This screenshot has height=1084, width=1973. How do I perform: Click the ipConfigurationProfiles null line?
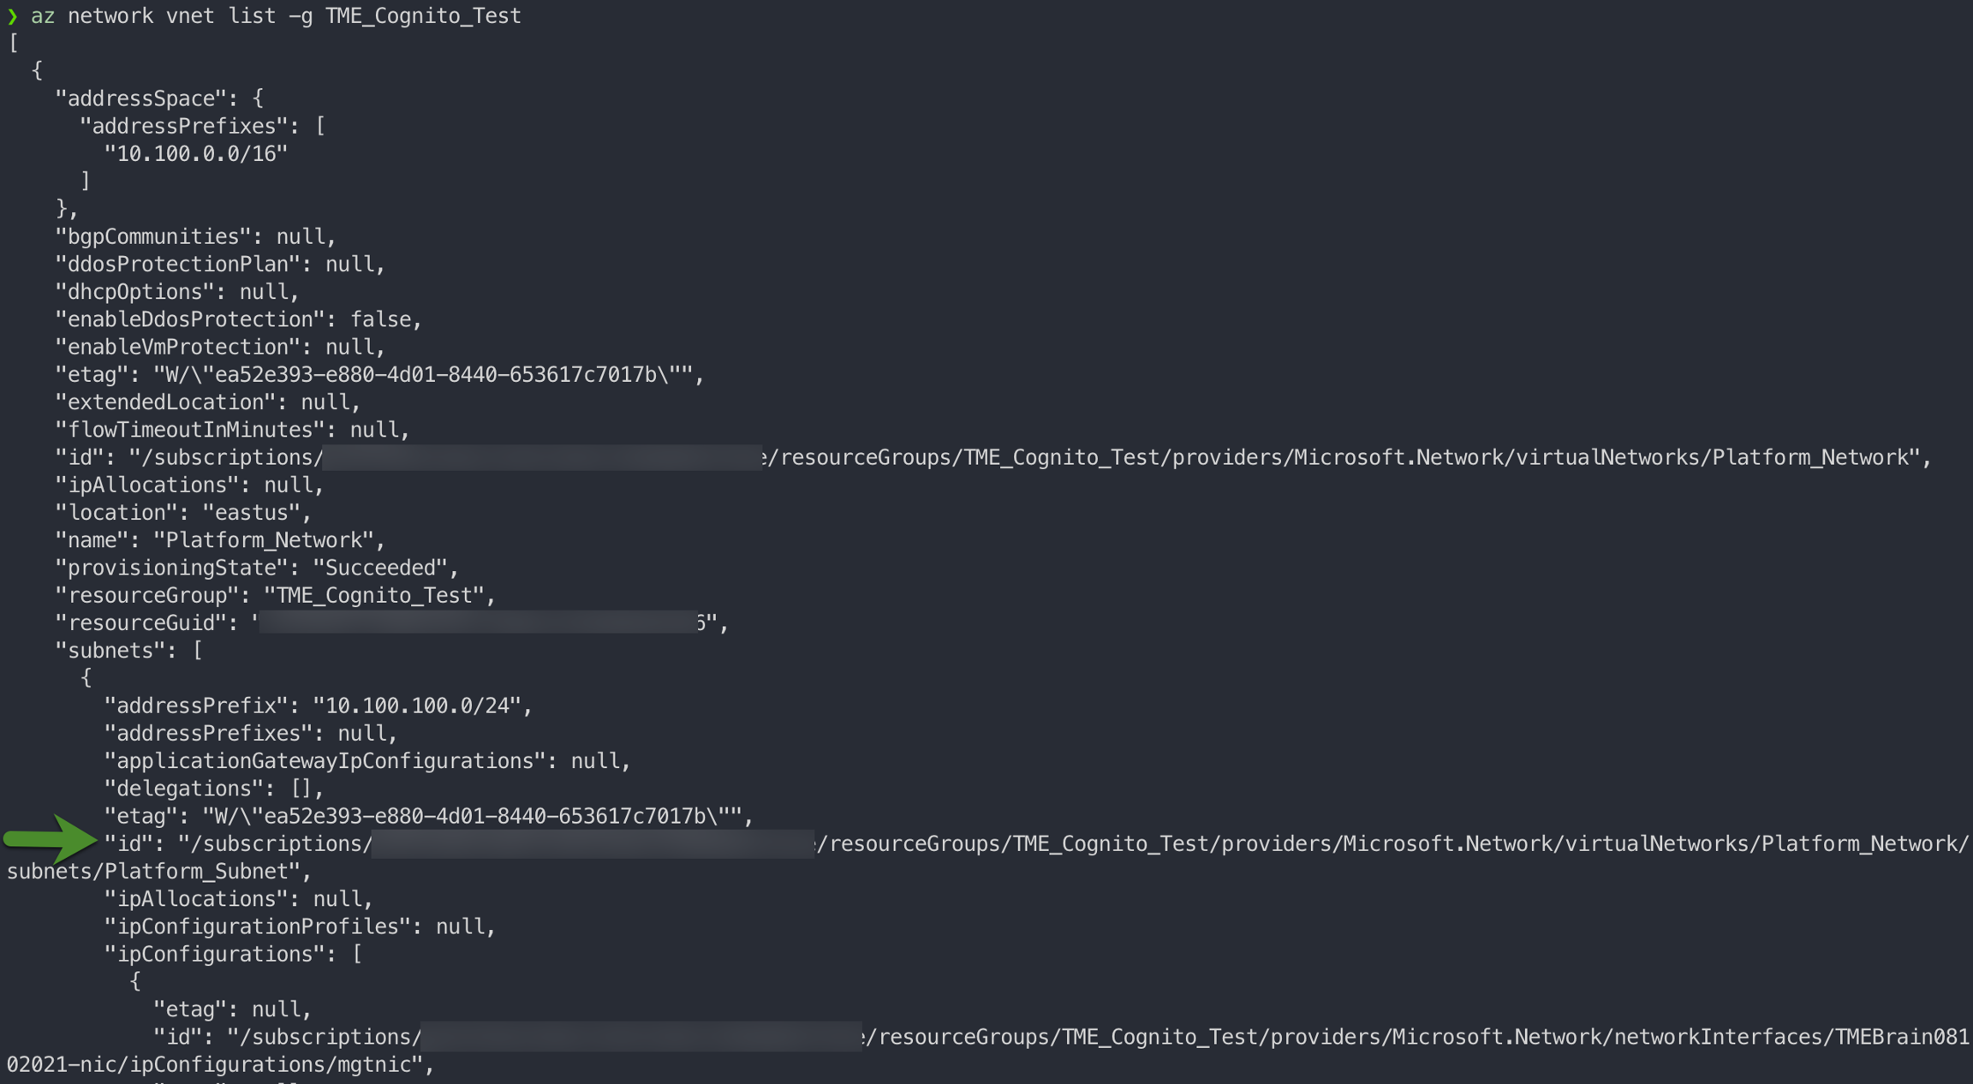(299, 926)
